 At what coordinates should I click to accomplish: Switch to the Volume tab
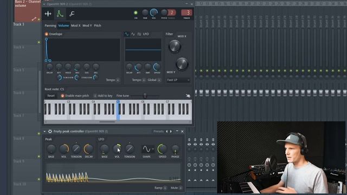tap(63, 25)
